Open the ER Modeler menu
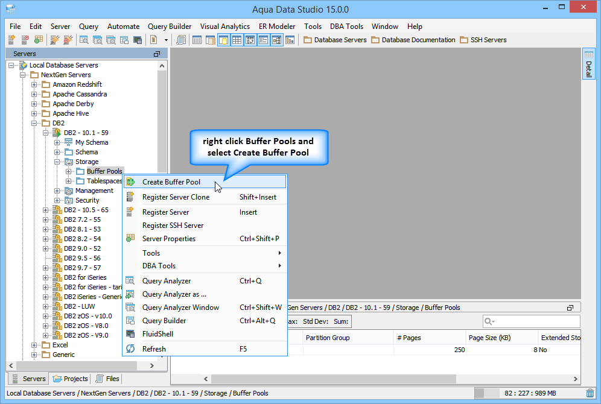The width and height of the screenshot is (601, 404). 277,27
